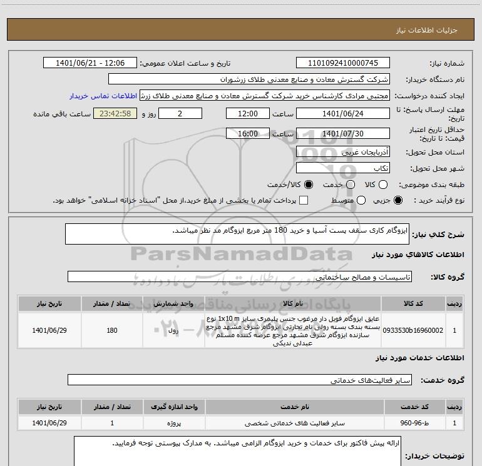Tick the اسناد خزانه اسلامی payment checkbox
The image size is (482, 466).
tap(304, 201)
